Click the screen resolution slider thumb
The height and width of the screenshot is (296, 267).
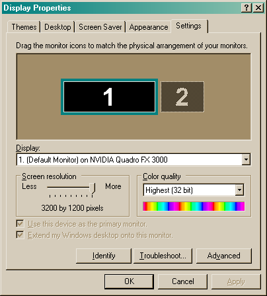93,188
